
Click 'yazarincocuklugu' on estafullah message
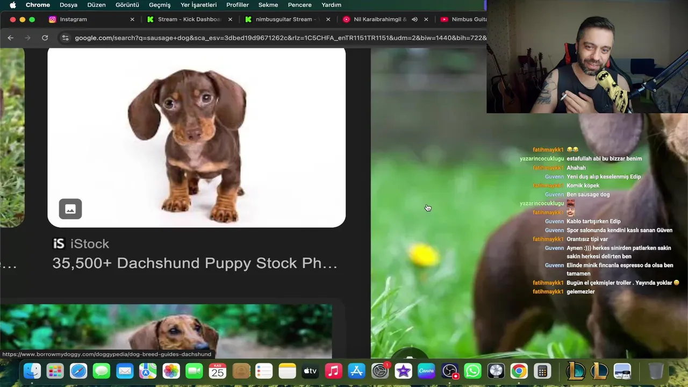542,159
